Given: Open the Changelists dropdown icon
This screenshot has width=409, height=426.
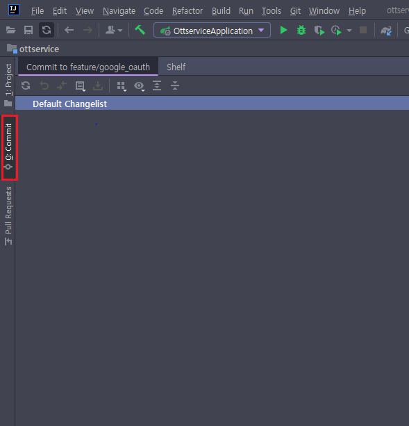Looking at the screenshot, I should coord(81,86).
